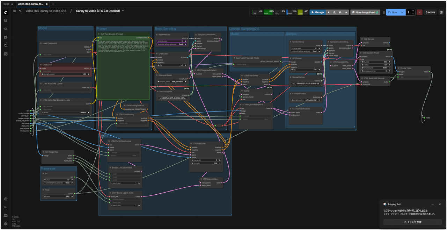Click the マークアップと共有 button in Snipping Tool

412,222
